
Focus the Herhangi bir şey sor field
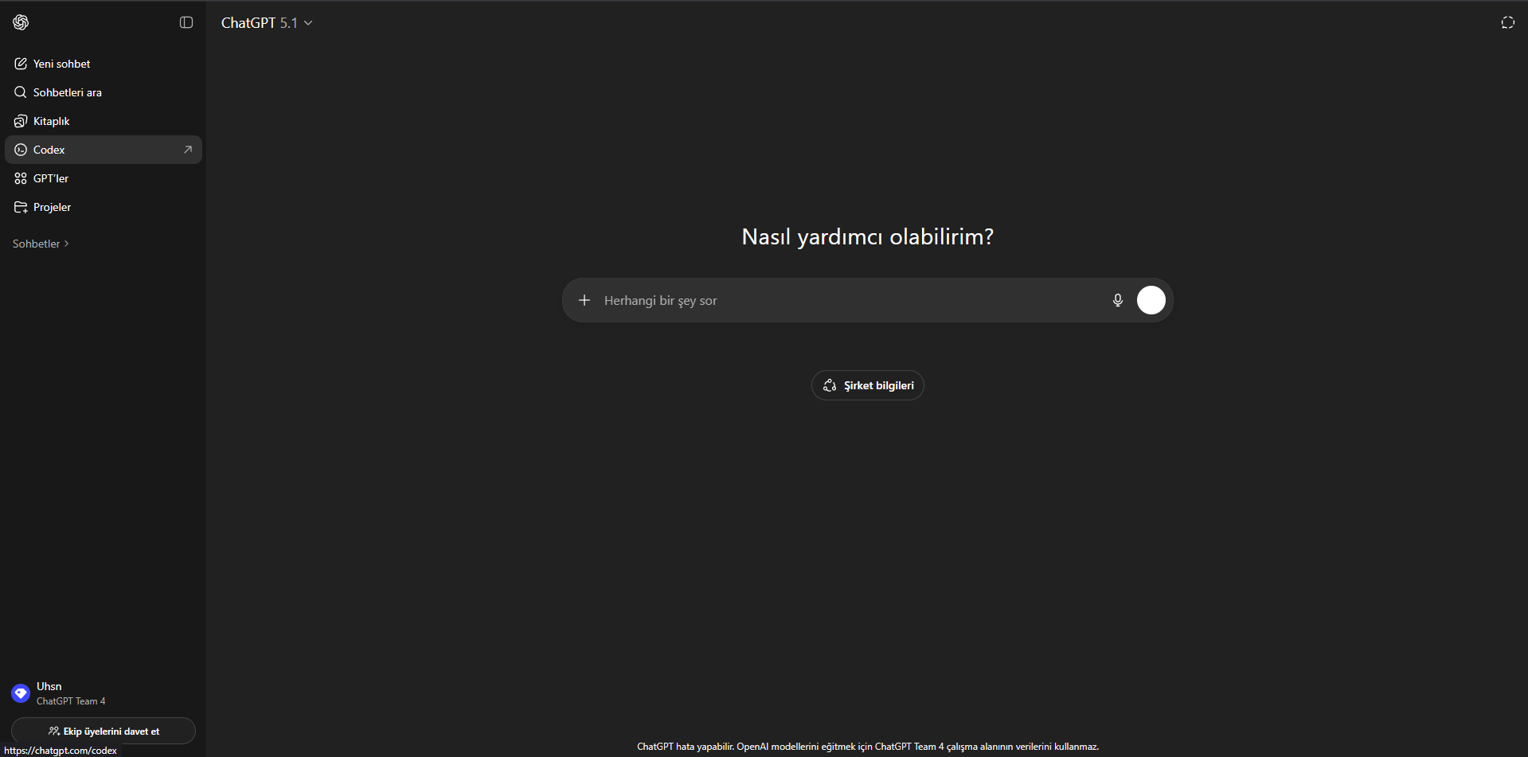point(844,300)
